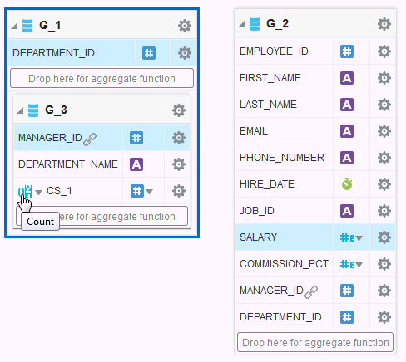Click text type icon of LAST_NAME

click(347, 105)
